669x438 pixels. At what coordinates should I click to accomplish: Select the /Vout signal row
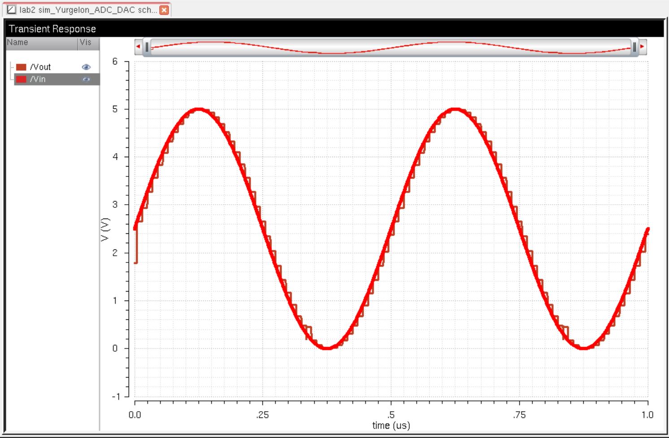tap(57, 67)
